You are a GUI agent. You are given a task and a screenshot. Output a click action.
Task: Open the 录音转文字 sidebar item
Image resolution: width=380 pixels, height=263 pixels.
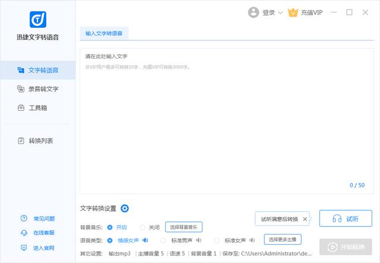pos(38,89)
